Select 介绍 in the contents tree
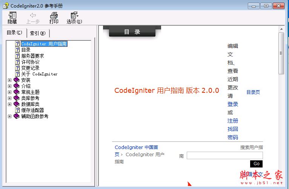The width and height of the screenshot is (289, 189). [26, 86]
